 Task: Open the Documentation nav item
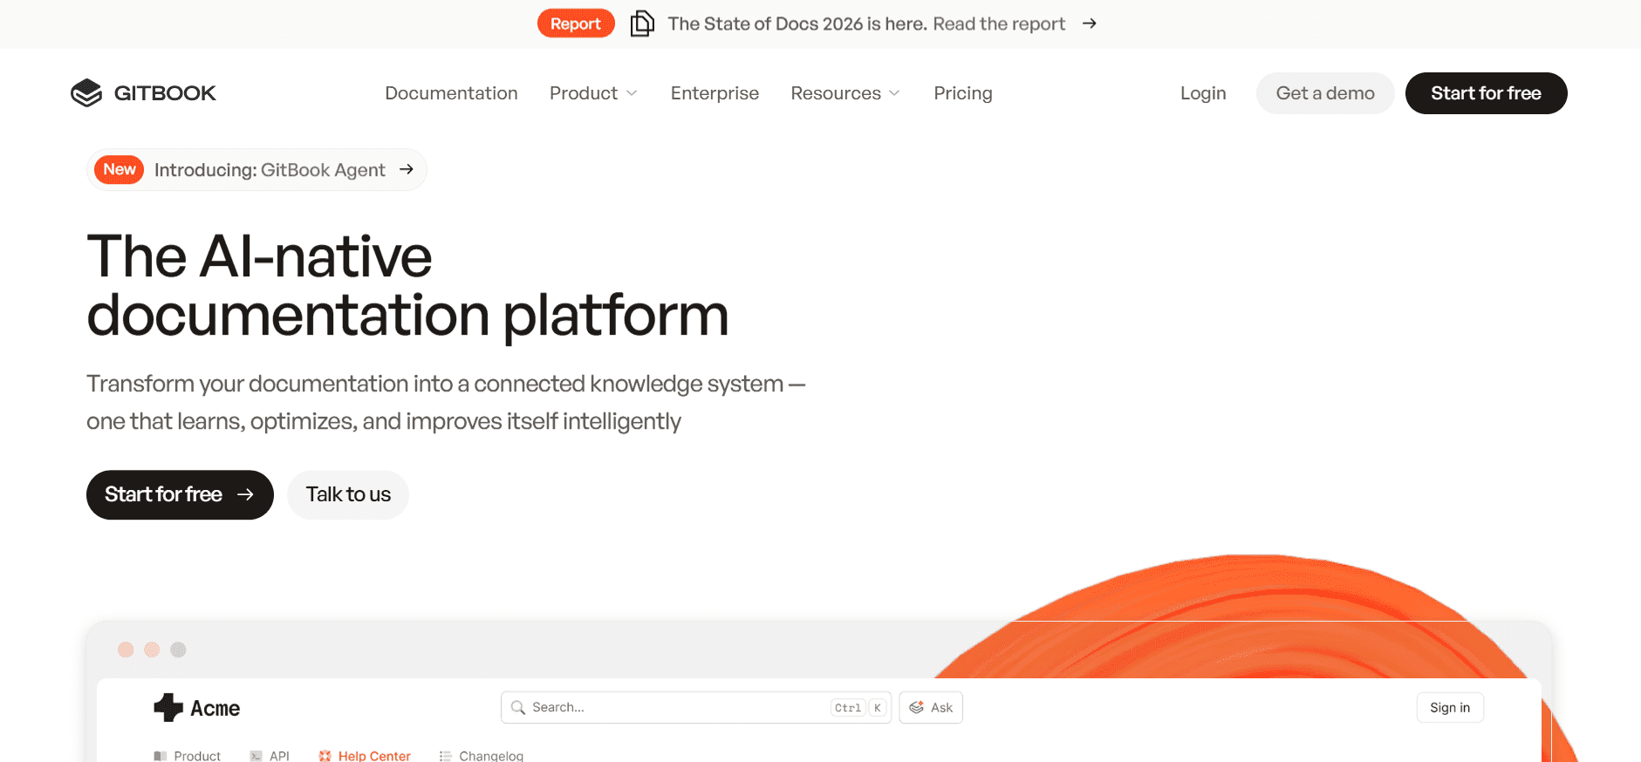pyautogui.click(x=451, y=93)
